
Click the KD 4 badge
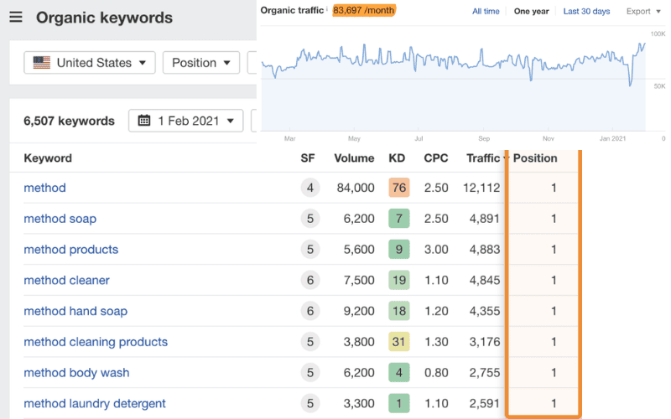(x=399, y=372)
